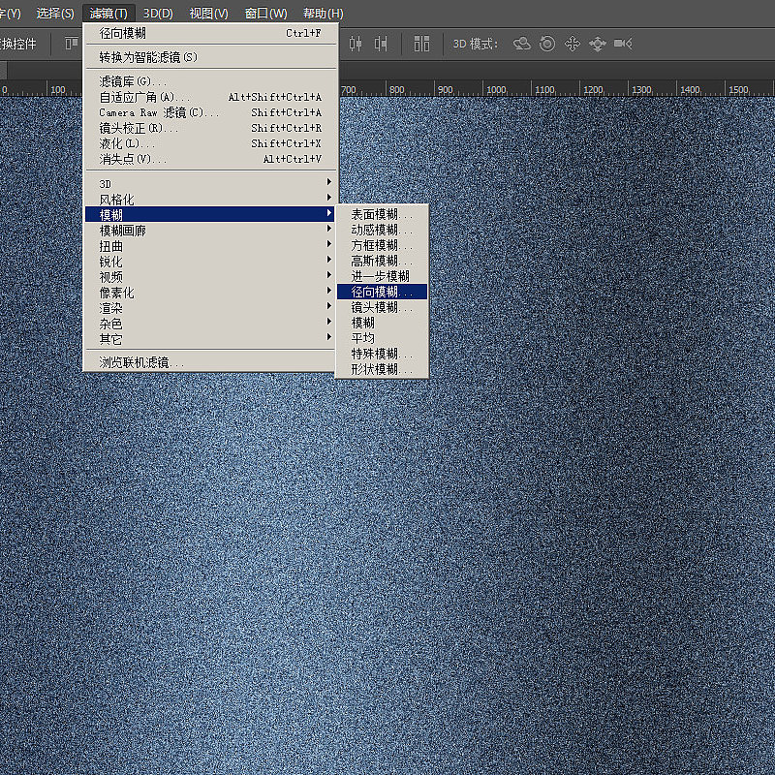Open 镜头校正(R)... filter

pyautogui.click(x=210, y=128)
